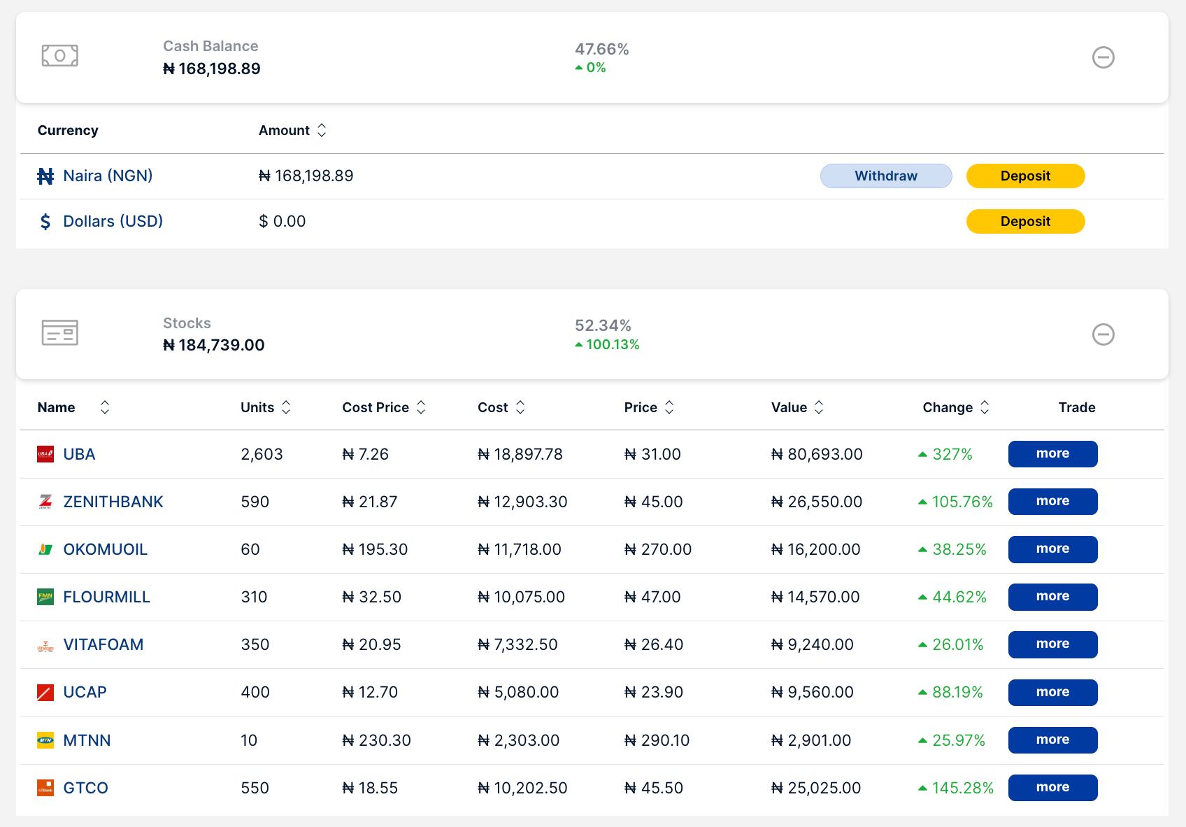Viewport: 1186px width, 827px height.
Task: Sort stocks by Price column
Action: [x=669, y=407]
